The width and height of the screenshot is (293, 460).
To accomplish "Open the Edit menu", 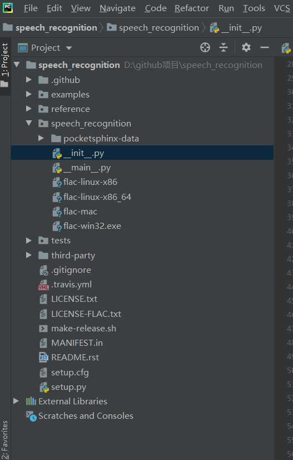I will [x=54, y=8].
